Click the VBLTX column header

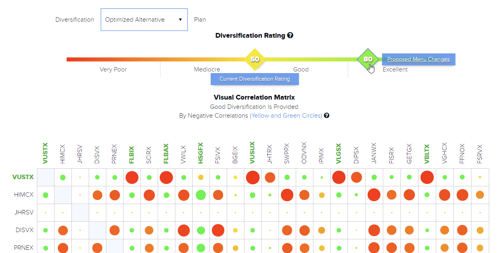(427, 154)
